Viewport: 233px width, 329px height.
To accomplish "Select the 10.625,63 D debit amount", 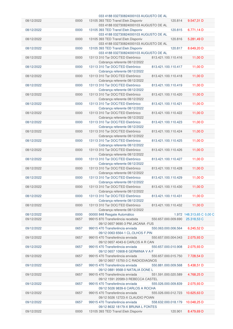I will pos(195,293).
